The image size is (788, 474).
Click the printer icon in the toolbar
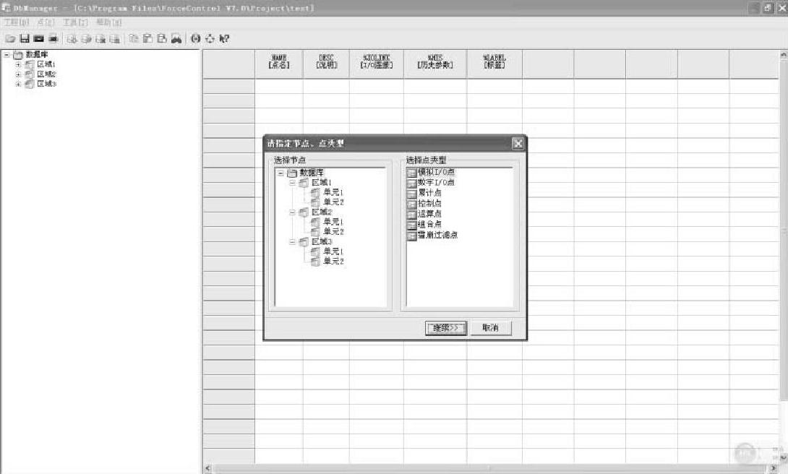tap(53, 39)
